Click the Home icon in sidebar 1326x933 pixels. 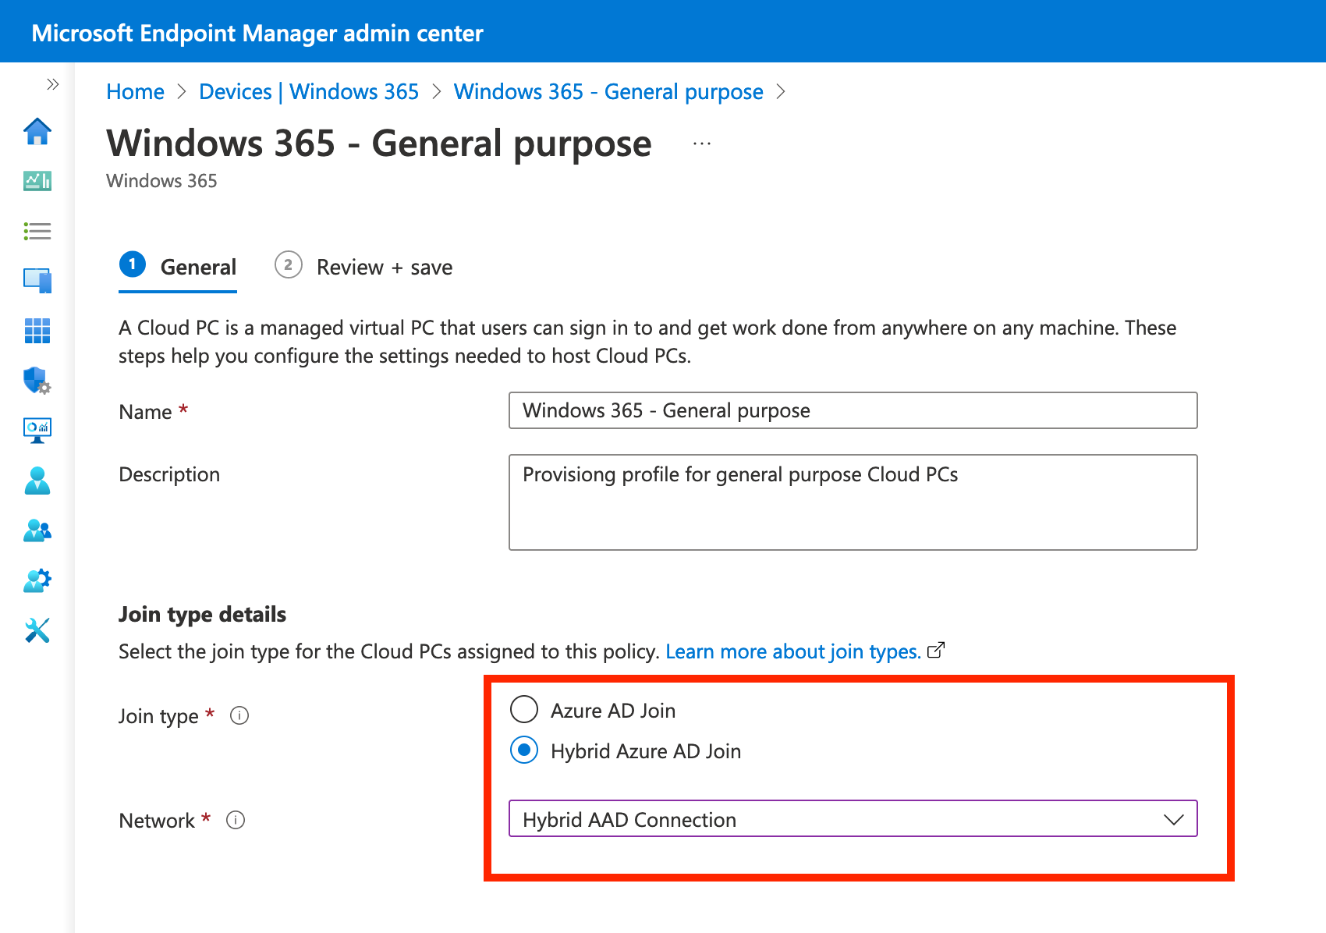(x=37, y=131)
